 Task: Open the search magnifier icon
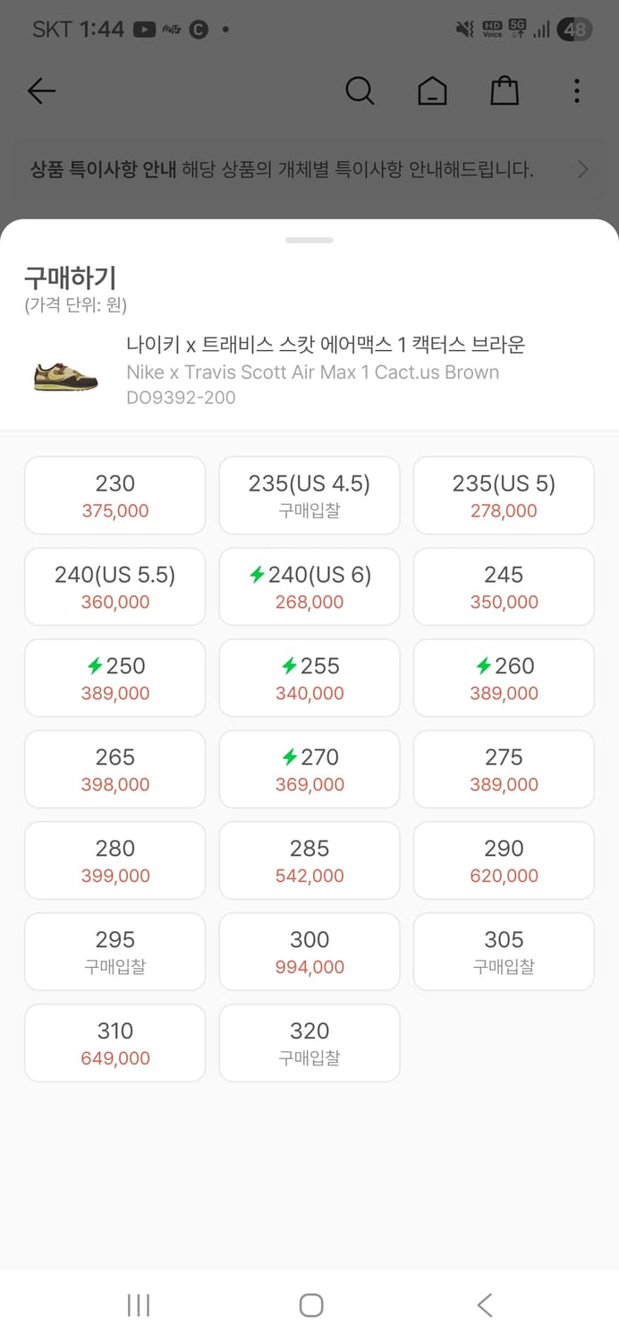(x=360, y=90)
